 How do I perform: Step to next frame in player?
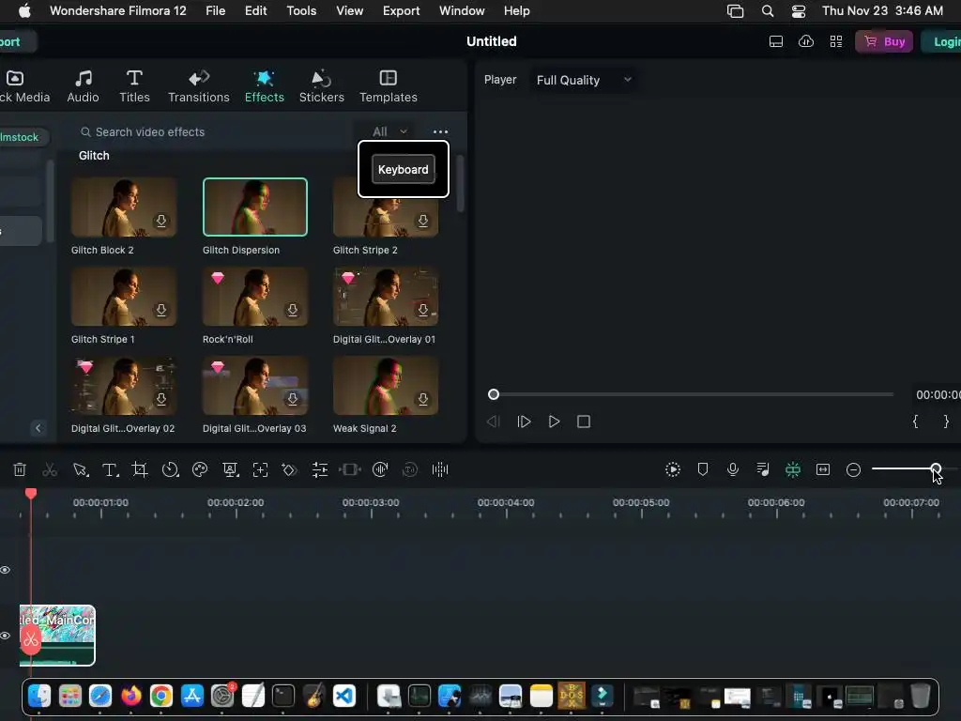524,422
